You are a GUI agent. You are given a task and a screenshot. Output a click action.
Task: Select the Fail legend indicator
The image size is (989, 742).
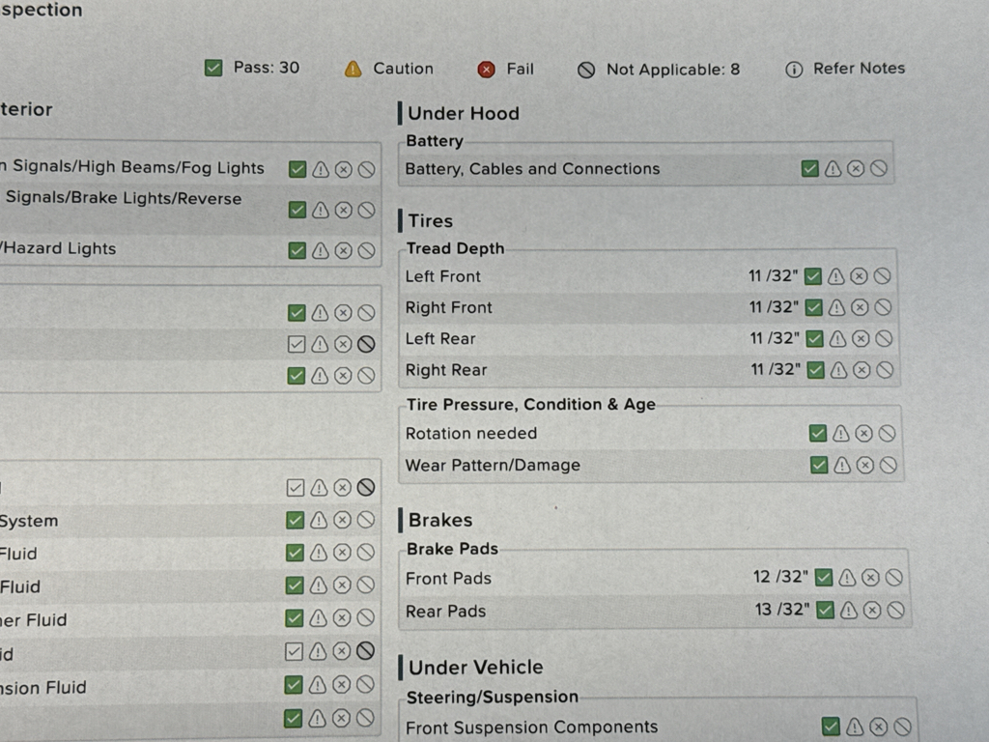pos(506,70)
